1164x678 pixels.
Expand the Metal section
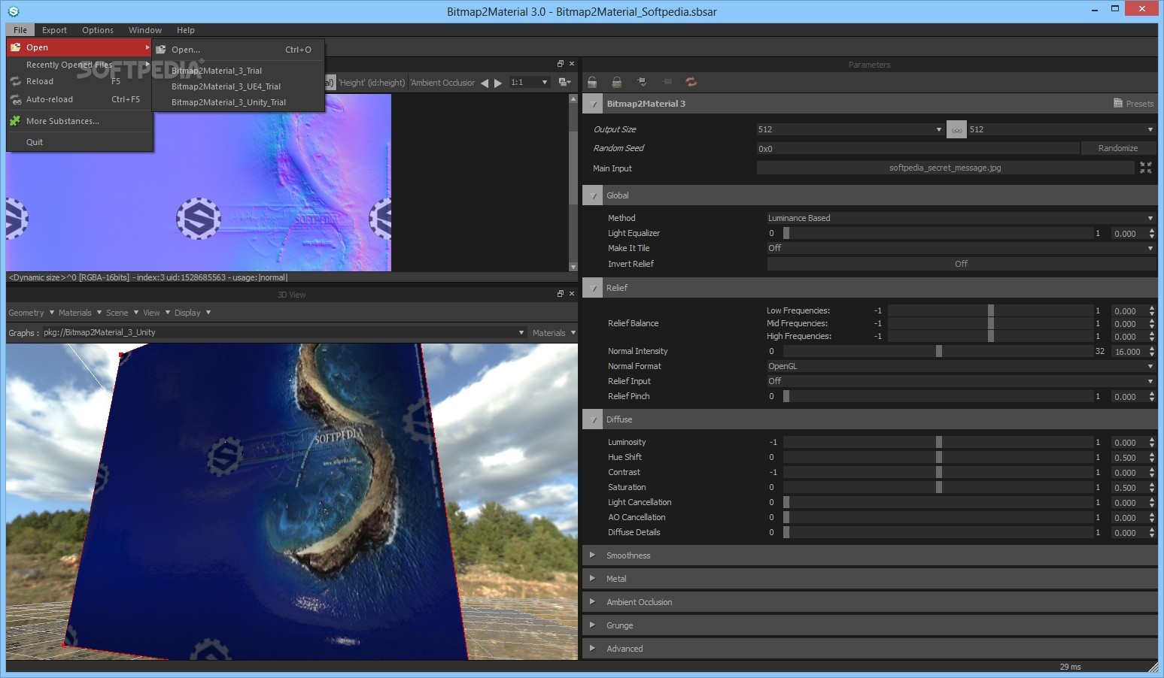pyautogui.click(x=870, y=579)
